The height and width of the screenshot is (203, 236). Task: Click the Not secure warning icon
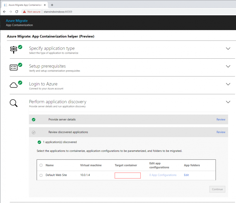pyautogui.click(x=24, y=12)
